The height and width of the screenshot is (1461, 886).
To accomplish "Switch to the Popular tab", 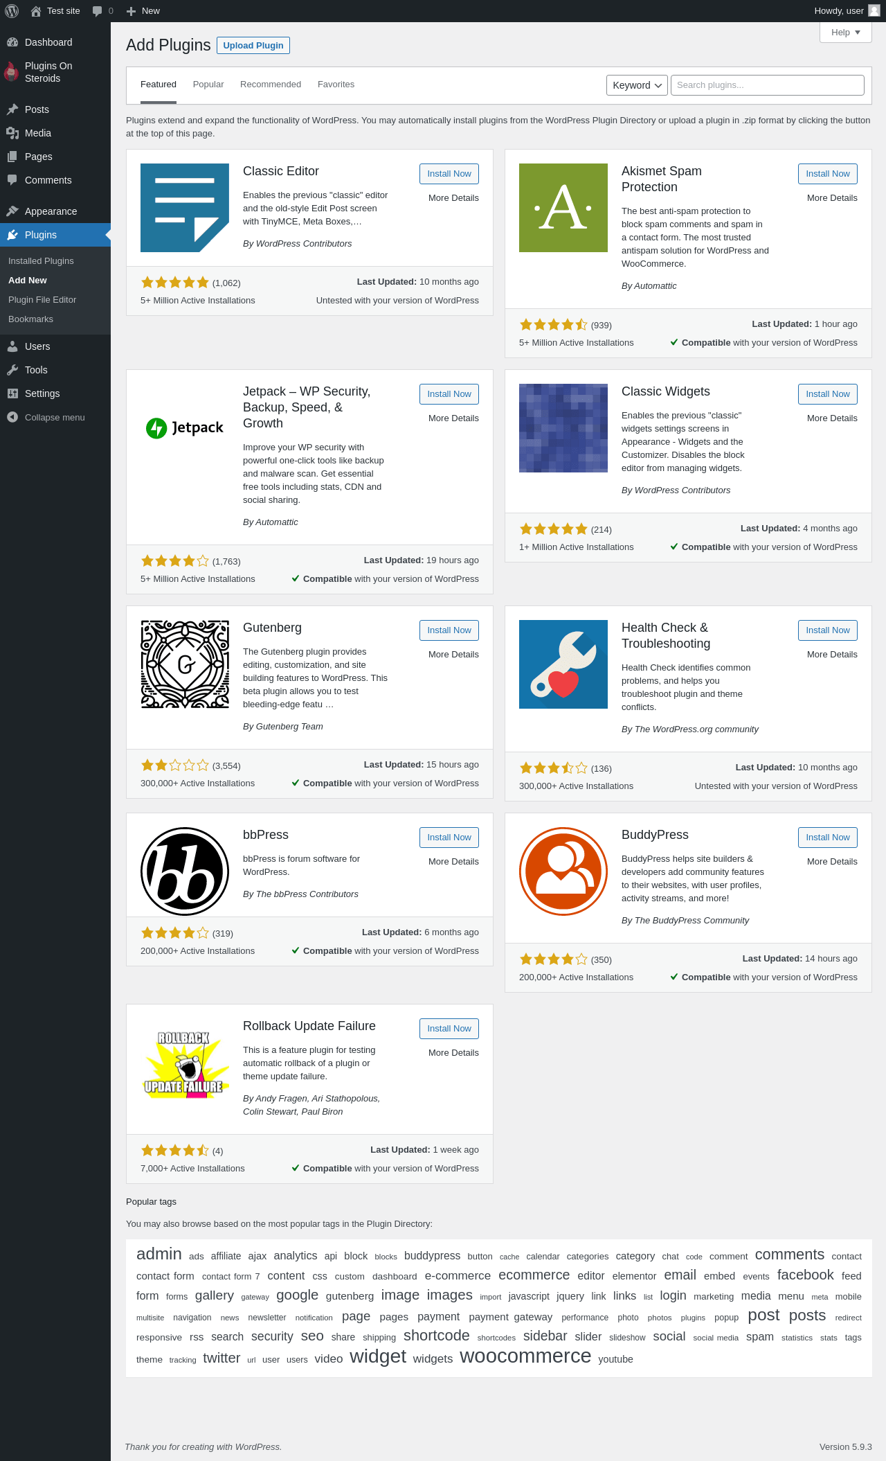I will click(x=208, y=85).
